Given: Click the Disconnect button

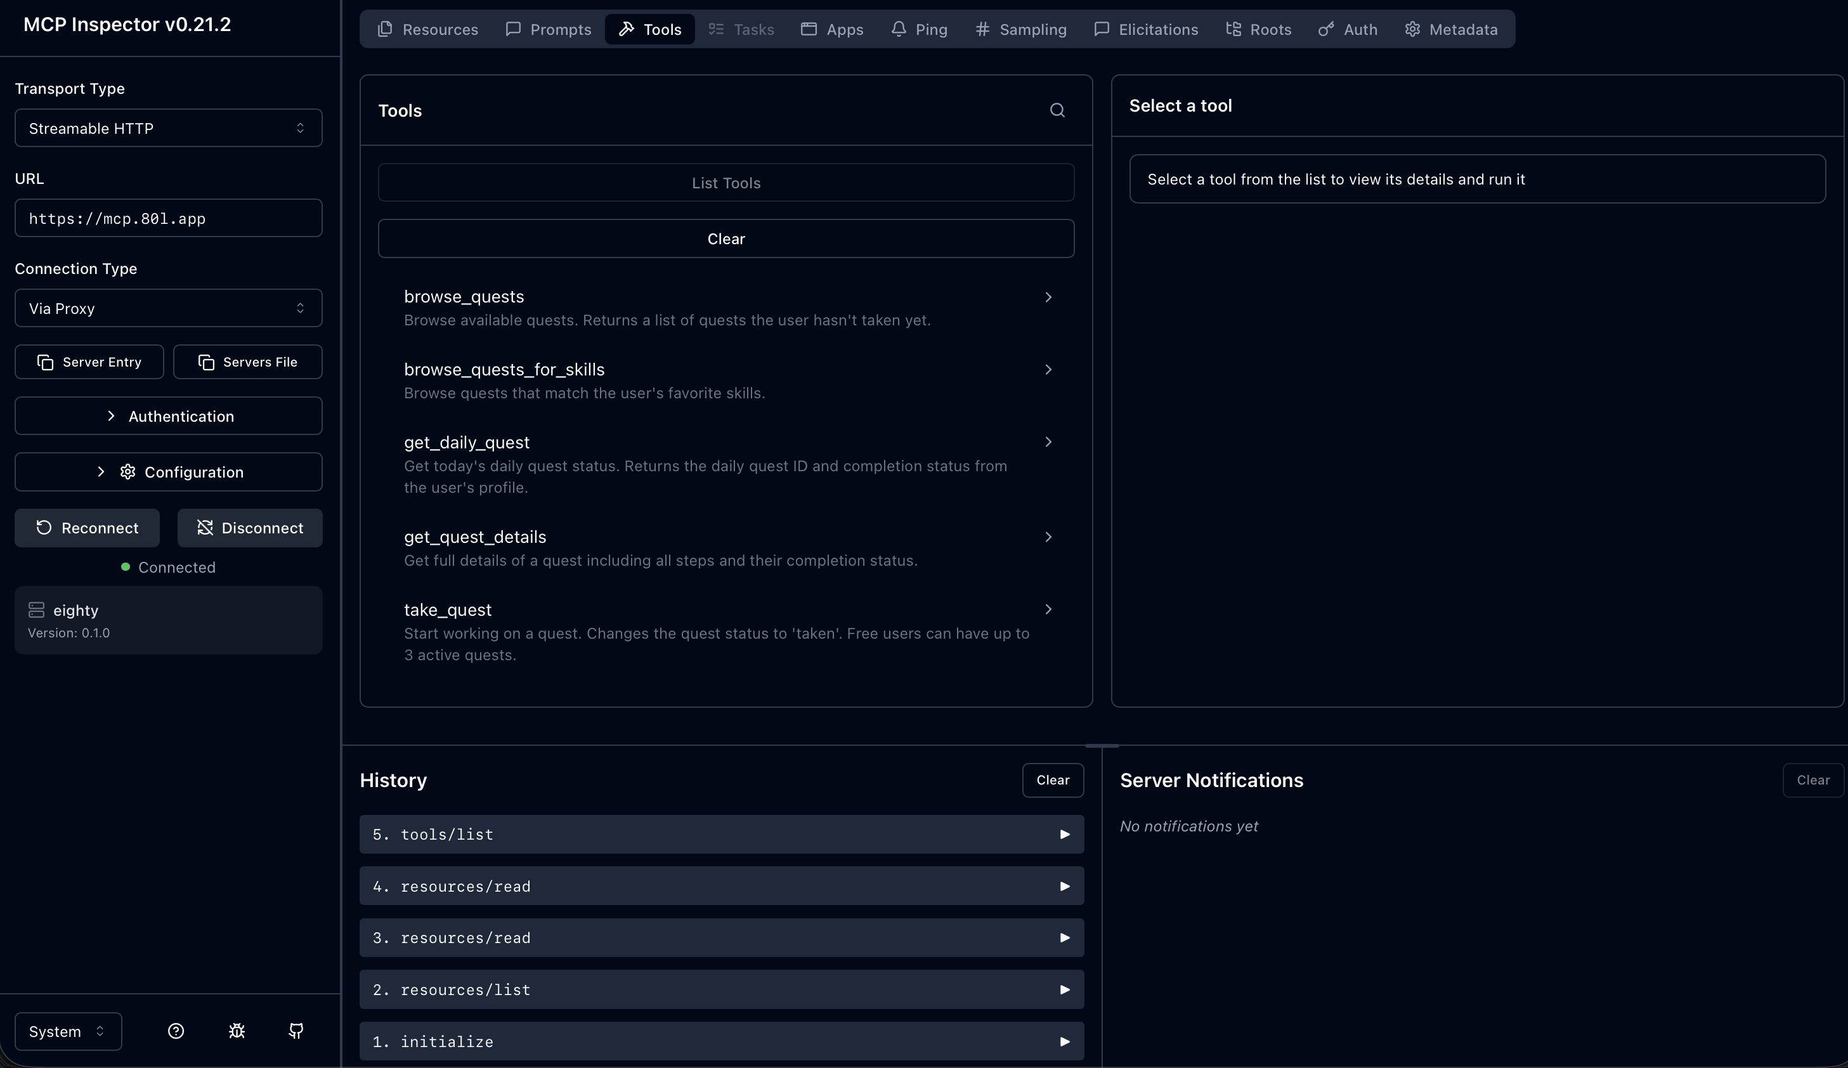Looking at the screenshot, I should tap(249, 528).
